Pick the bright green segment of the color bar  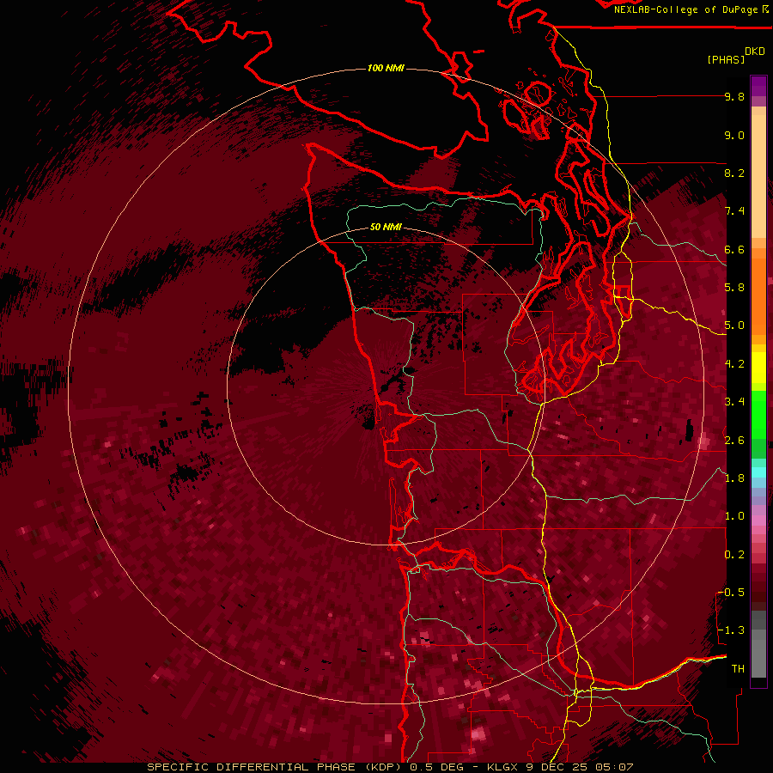pyautogui.click(x=758, y=415)
